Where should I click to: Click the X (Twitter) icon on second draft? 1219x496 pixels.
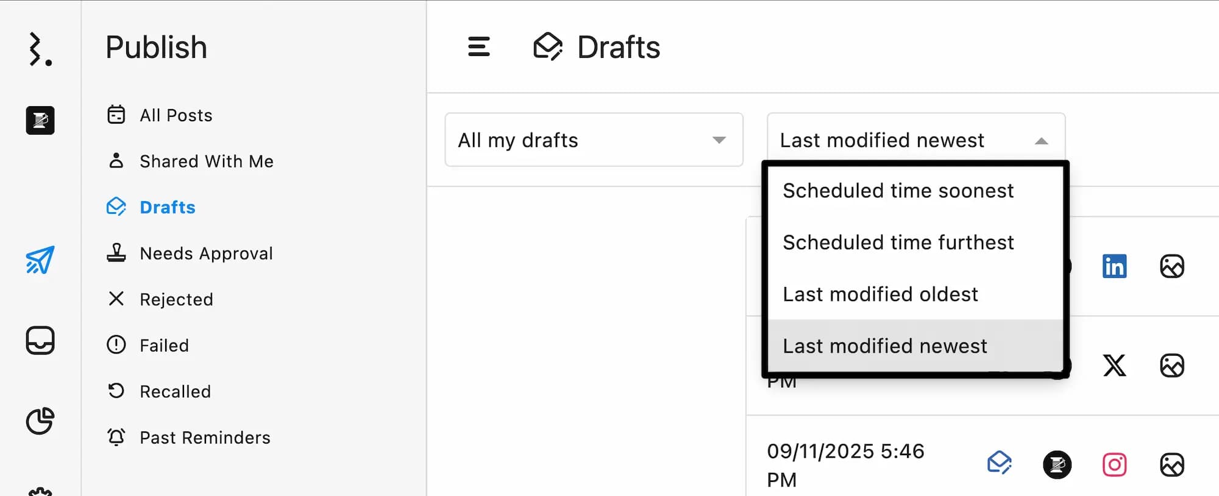(x=1114, y=366)
